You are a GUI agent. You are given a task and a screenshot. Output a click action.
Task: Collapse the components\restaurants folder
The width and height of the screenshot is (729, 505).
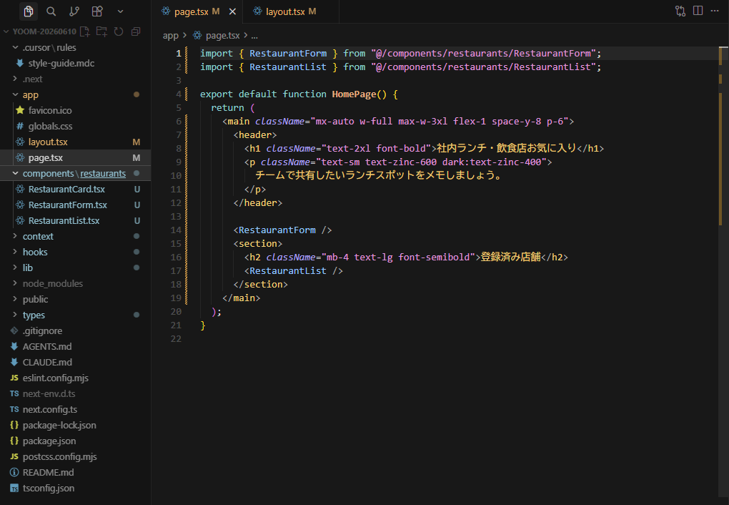75,174
